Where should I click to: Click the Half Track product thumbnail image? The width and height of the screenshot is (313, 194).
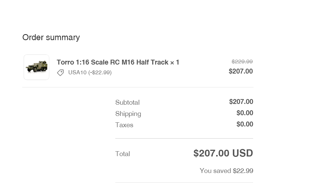(x=37, y=67)
